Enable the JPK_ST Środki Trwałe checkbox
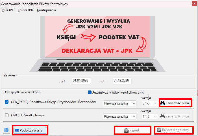The width and height of the screenshot is (198, 136). [x=7, y=115]
